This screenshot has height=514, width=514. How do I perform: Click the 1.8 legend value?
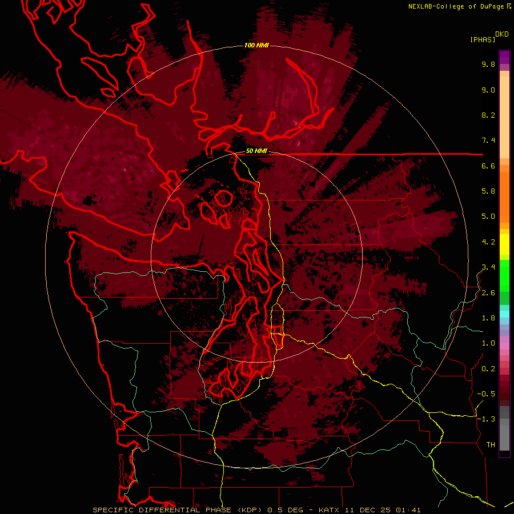pyautogui.click(x=488, y=318)
